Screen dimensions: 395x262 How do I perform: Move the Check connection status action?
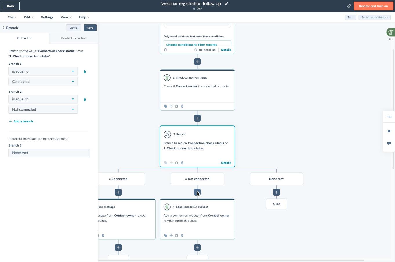(x=171, y=106)
